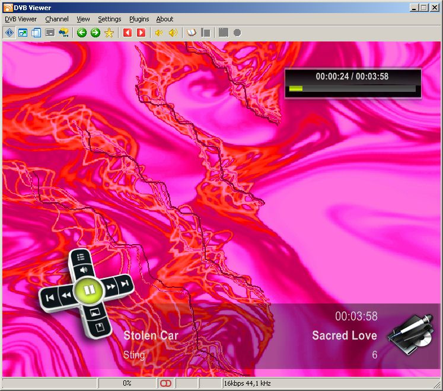Maximize the DVB Viewer window
The height and width of the screenshot is (391, 443).
coord(424,8)
